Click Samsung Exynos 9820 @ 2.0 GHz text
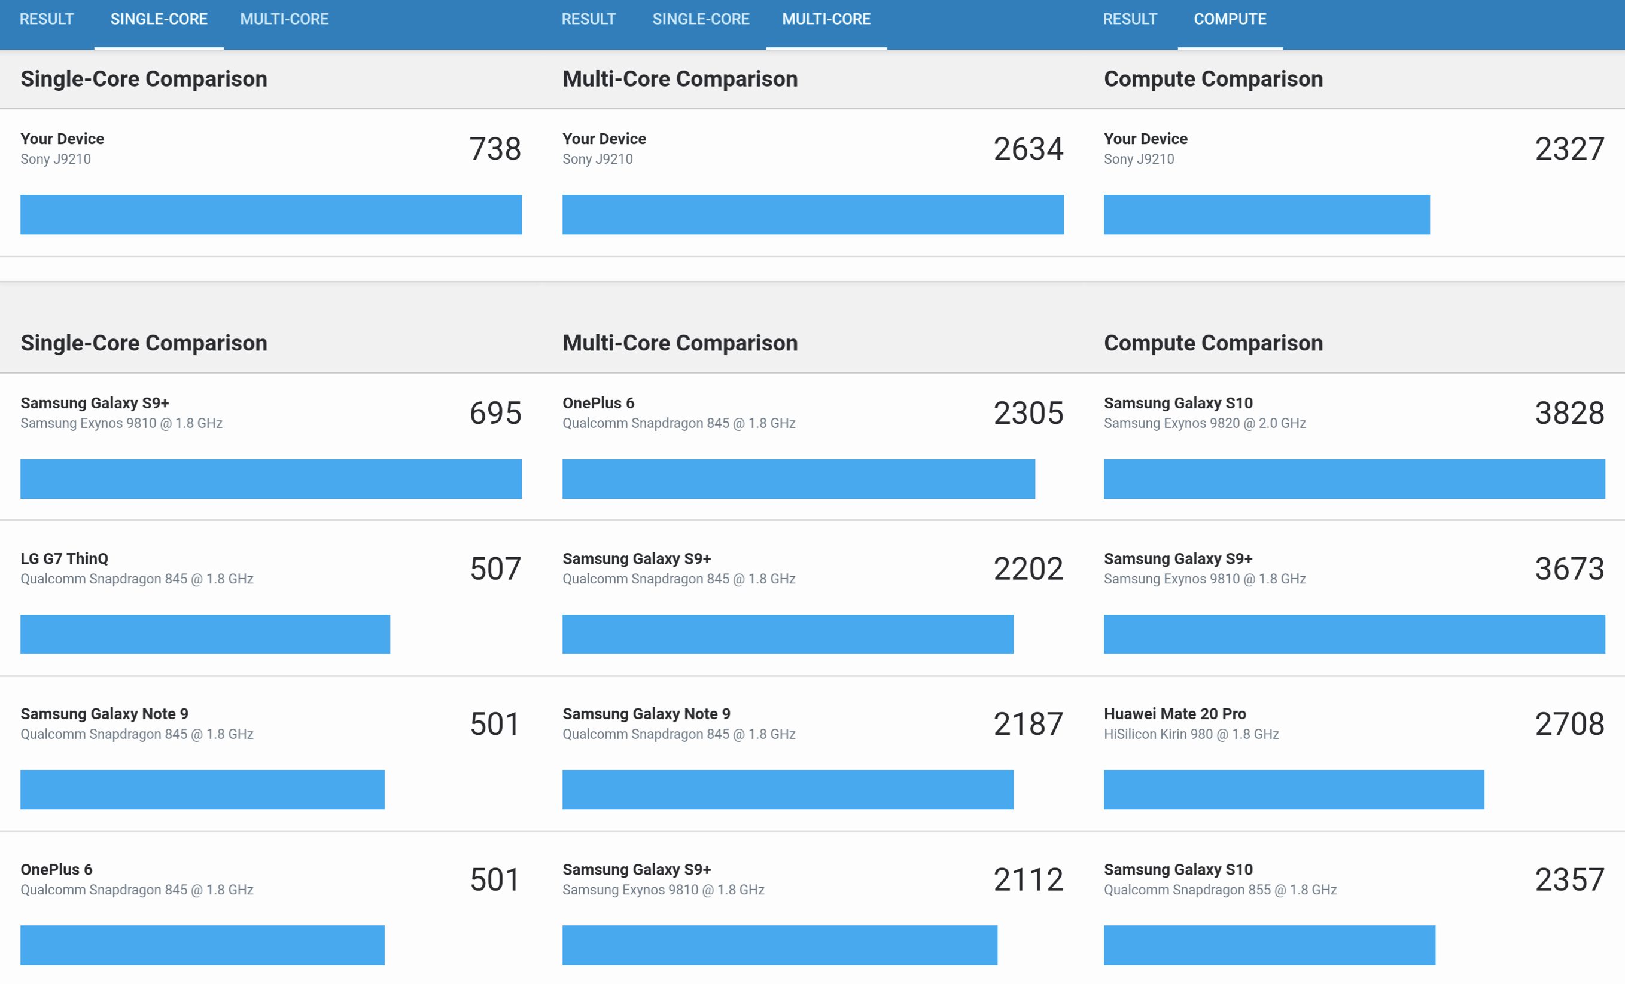 point(1205,424)
